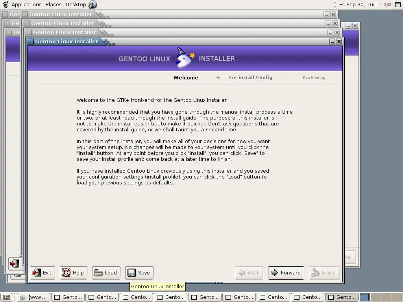Screen dimensions: 403x302
Task: Click the pressed active Gento... taskbar entry
Action: tap(342, 297)
